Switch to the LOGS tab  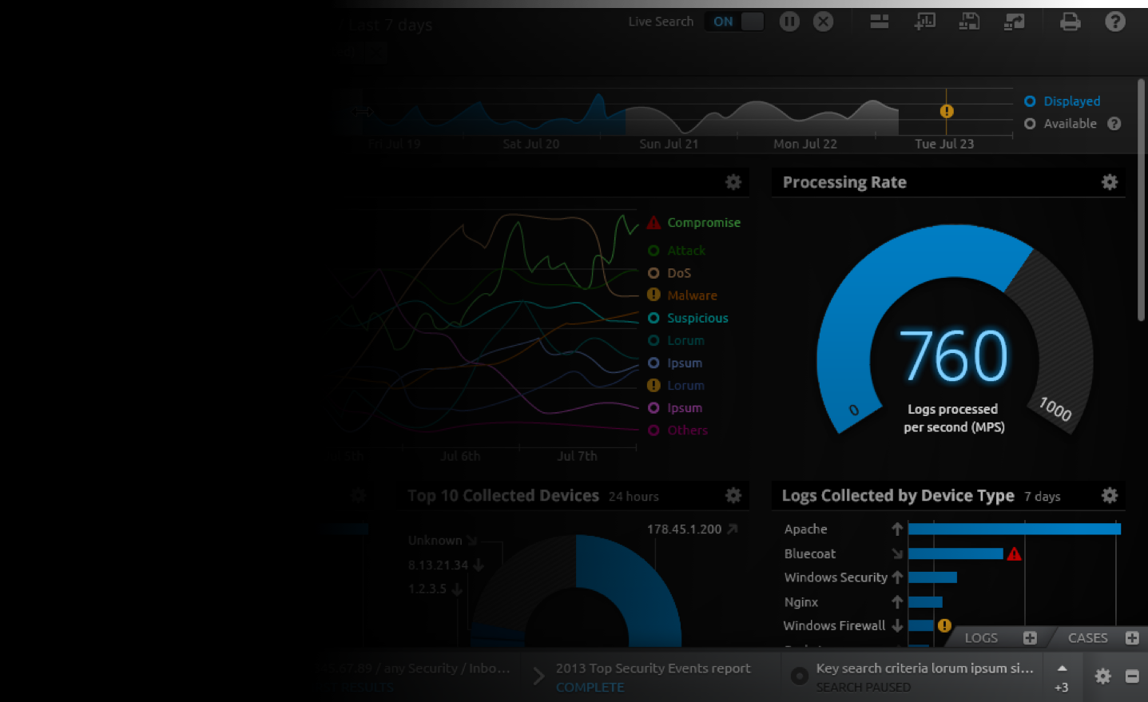(x=981, y=638)
